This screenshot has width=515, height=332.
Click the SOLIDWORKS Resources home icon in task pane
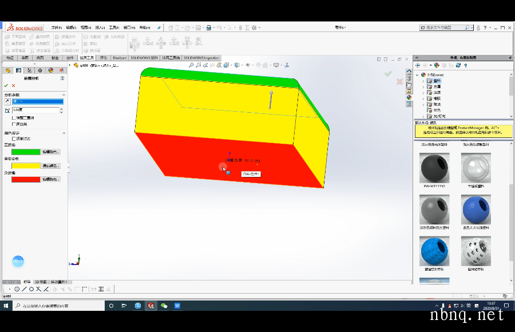[409, 72]
